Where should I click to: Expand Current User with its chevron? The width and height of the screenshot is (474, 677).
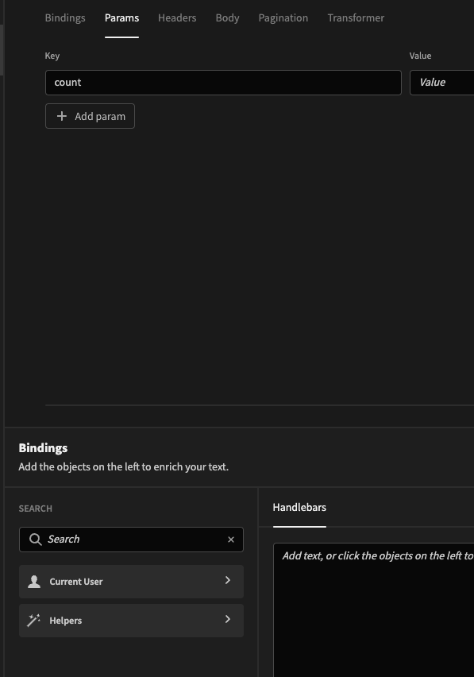pos(228,581)
